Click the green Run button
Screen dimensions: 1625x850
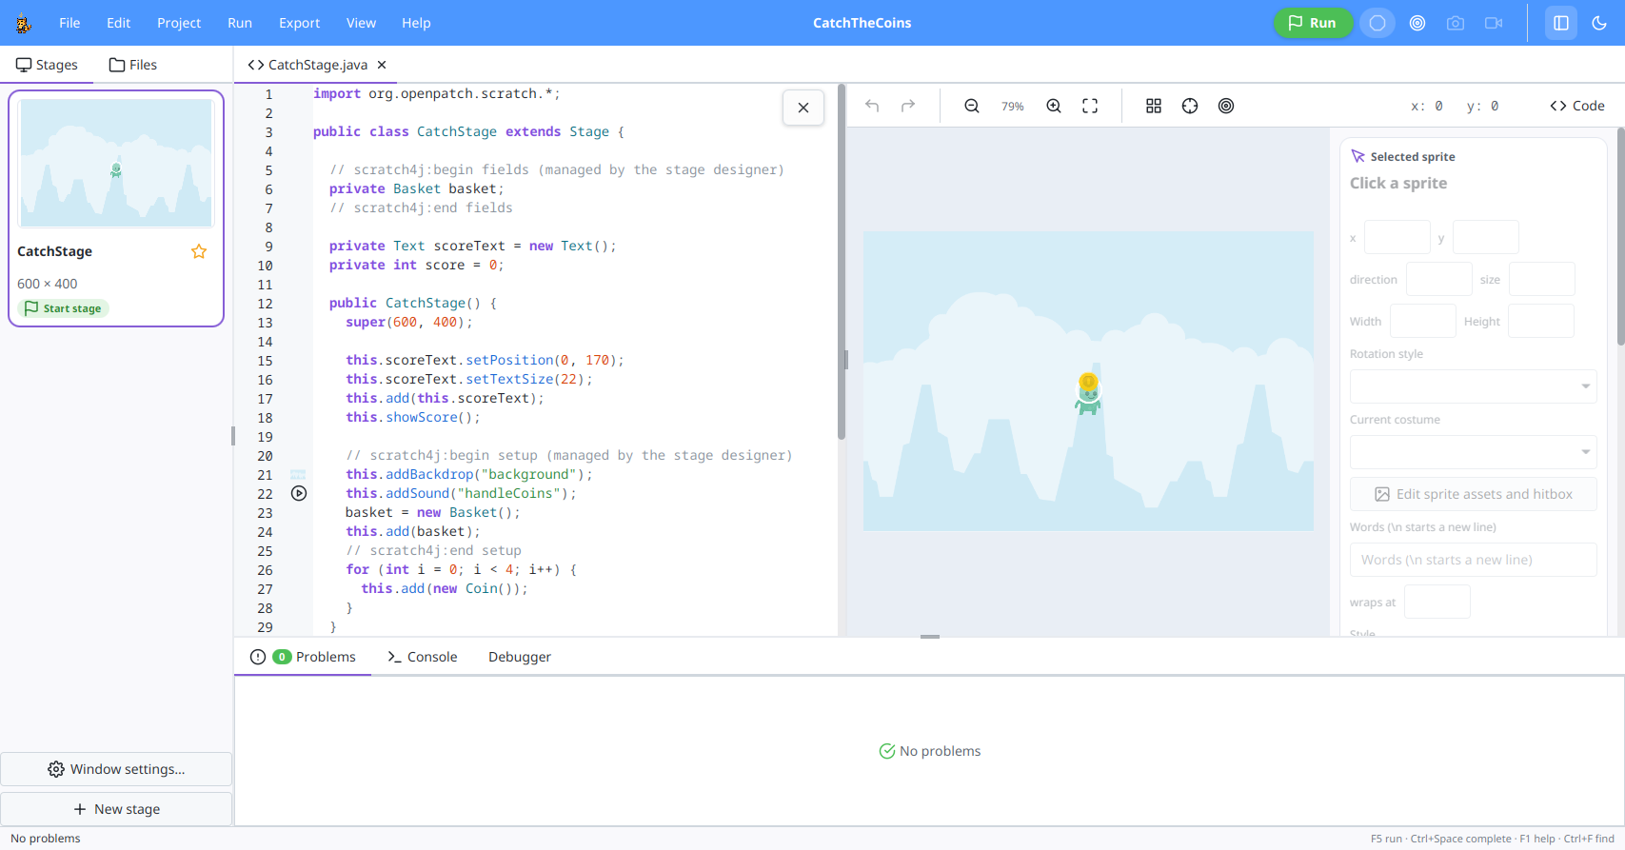coord(1313,23)
